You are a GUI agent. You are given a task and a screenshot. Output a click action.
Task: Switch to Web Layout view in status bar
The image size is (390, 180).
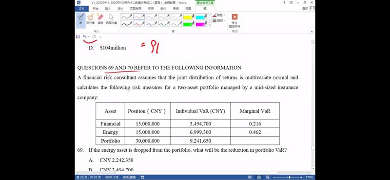click(268, 177)
